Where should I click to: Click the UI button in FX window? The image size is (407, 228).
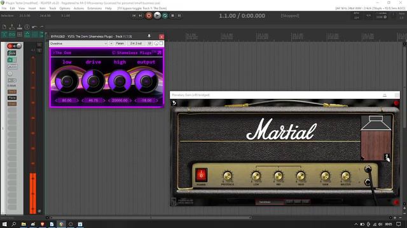point(149,44)
